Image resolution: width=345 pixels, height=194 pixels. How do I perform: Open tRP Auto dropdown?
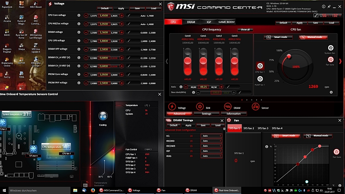click(x=211, y=151)
